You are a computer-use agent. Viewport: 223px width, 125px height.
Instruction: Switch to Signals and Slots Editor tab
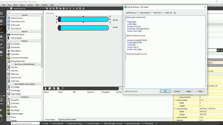coord(67,119)
